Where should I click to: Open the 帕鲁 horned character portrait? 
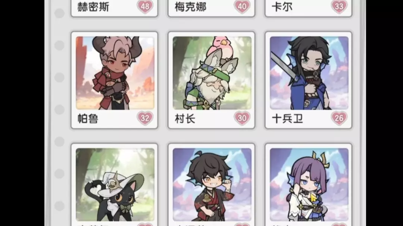(115, 73)
